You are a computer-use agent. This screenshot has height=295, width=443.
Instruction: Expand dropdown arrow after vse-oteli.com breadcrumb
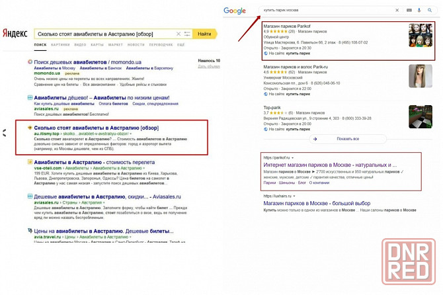(143, 168)
